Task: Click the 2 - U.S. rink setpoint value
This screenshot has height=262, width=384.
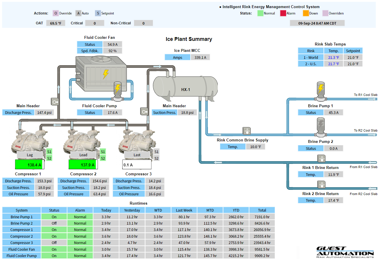Action: point(353,64)
